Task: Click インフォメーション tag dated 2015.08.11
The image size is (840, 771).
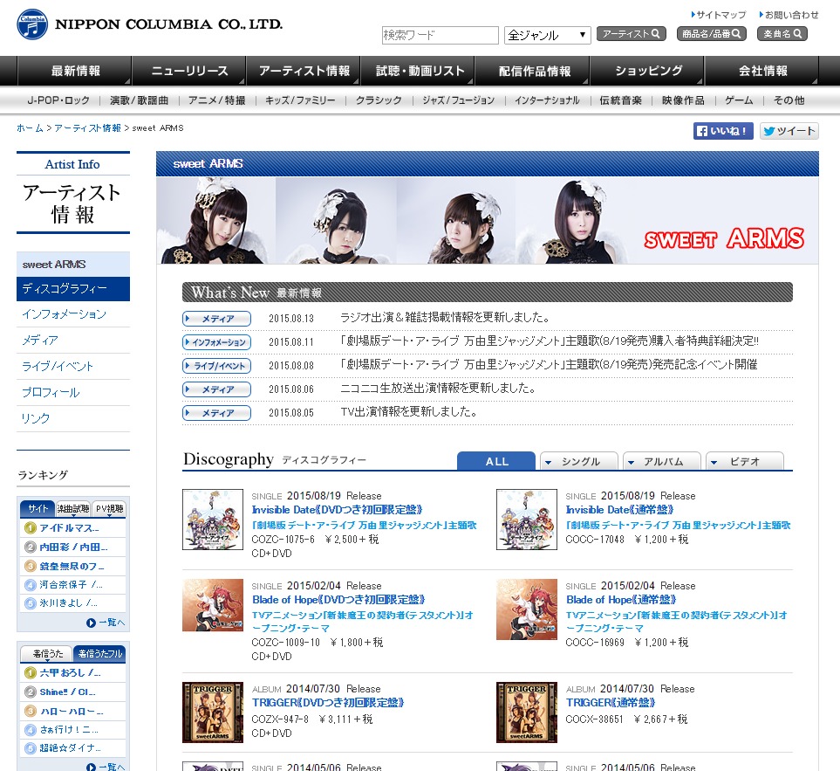Action: (216, 342)
